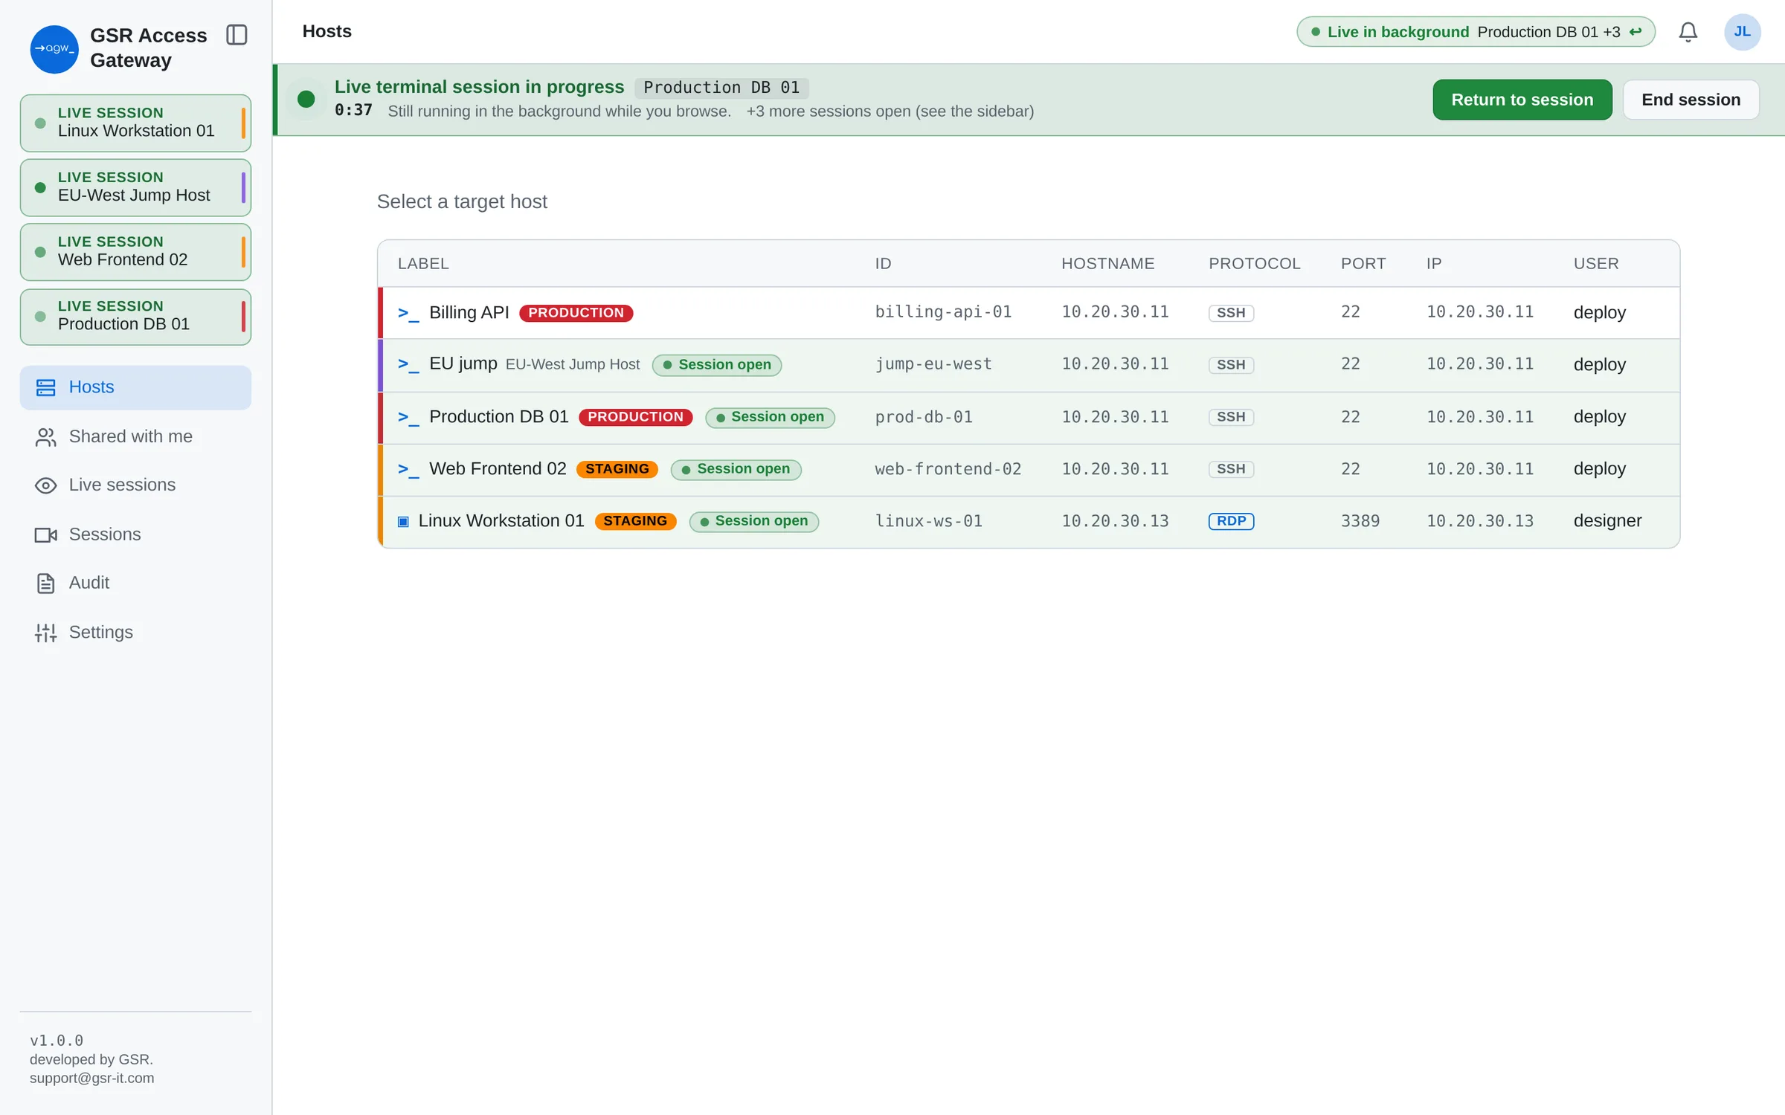This screenshot has height=1115, width=1785.
Task: Click the Web Frontend 02 row terminal icon
Action: click(x=408, y=469)
